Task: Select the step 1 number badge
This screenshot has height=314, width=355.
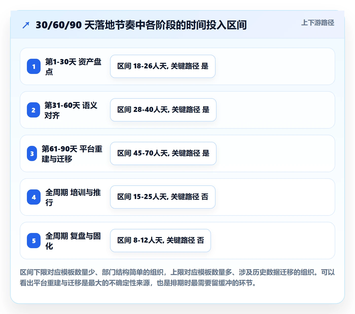Action: (34, 66)
